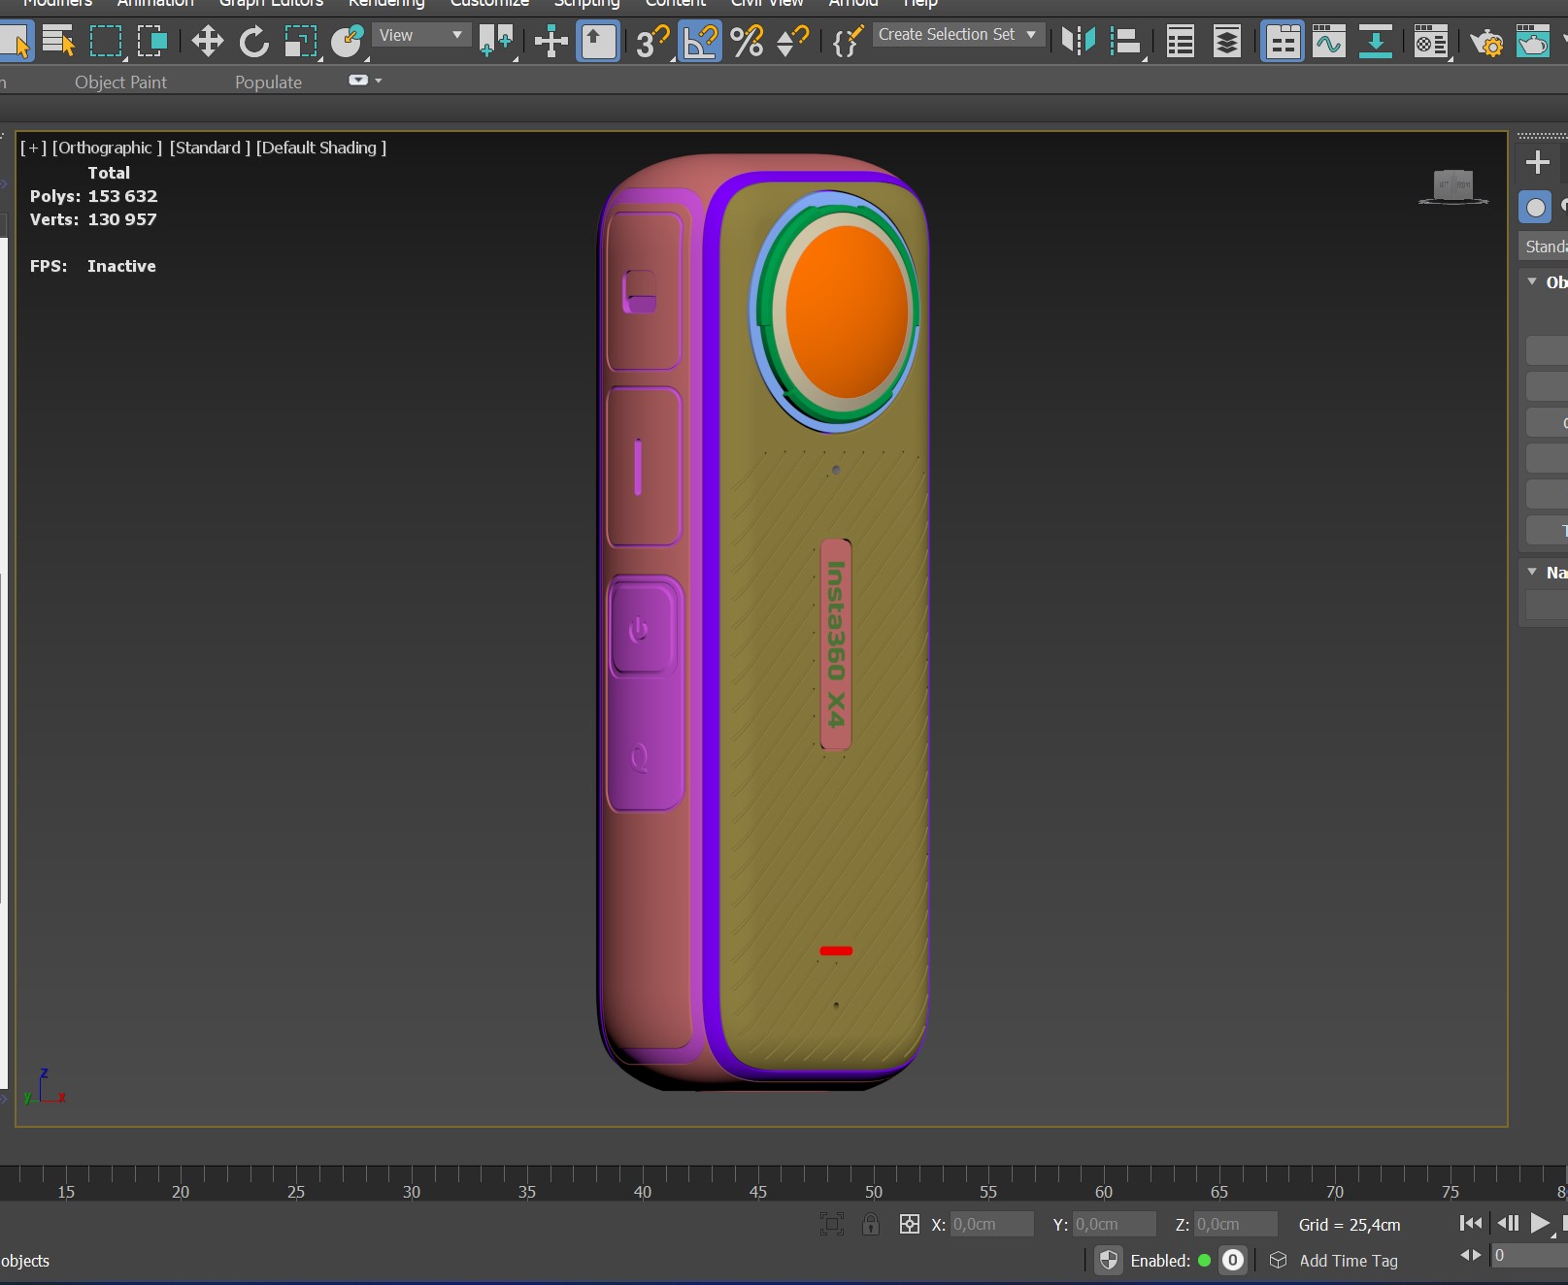Toggle Angle Snap on the toolbar
The image size is (1568, 1285).
pos(700,42)
